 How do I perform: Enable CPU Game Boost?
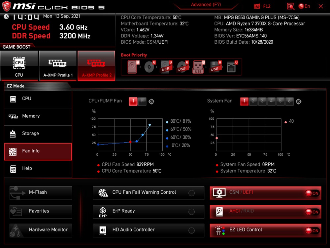pos(19,66)
